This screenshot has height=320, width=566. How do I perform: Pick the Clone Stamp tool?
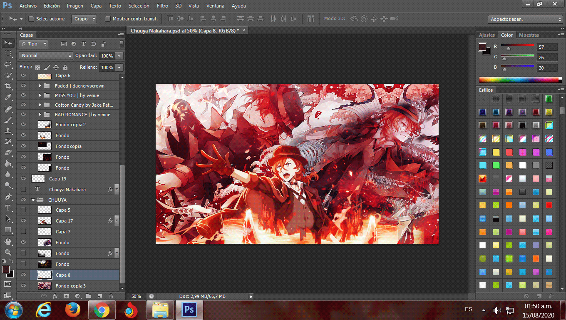(8, 130)
